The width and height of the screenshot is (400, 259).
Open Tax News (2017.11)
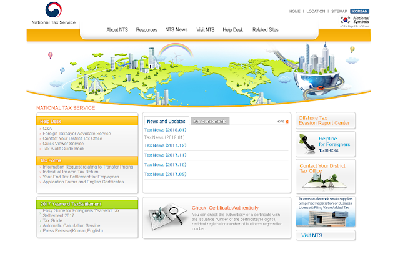pos(165,155)
